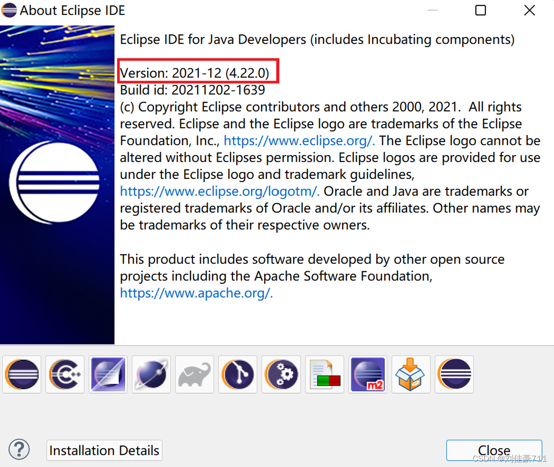
Task: Open the Eclipse CDT feature icon
Action: pos(65,374)
